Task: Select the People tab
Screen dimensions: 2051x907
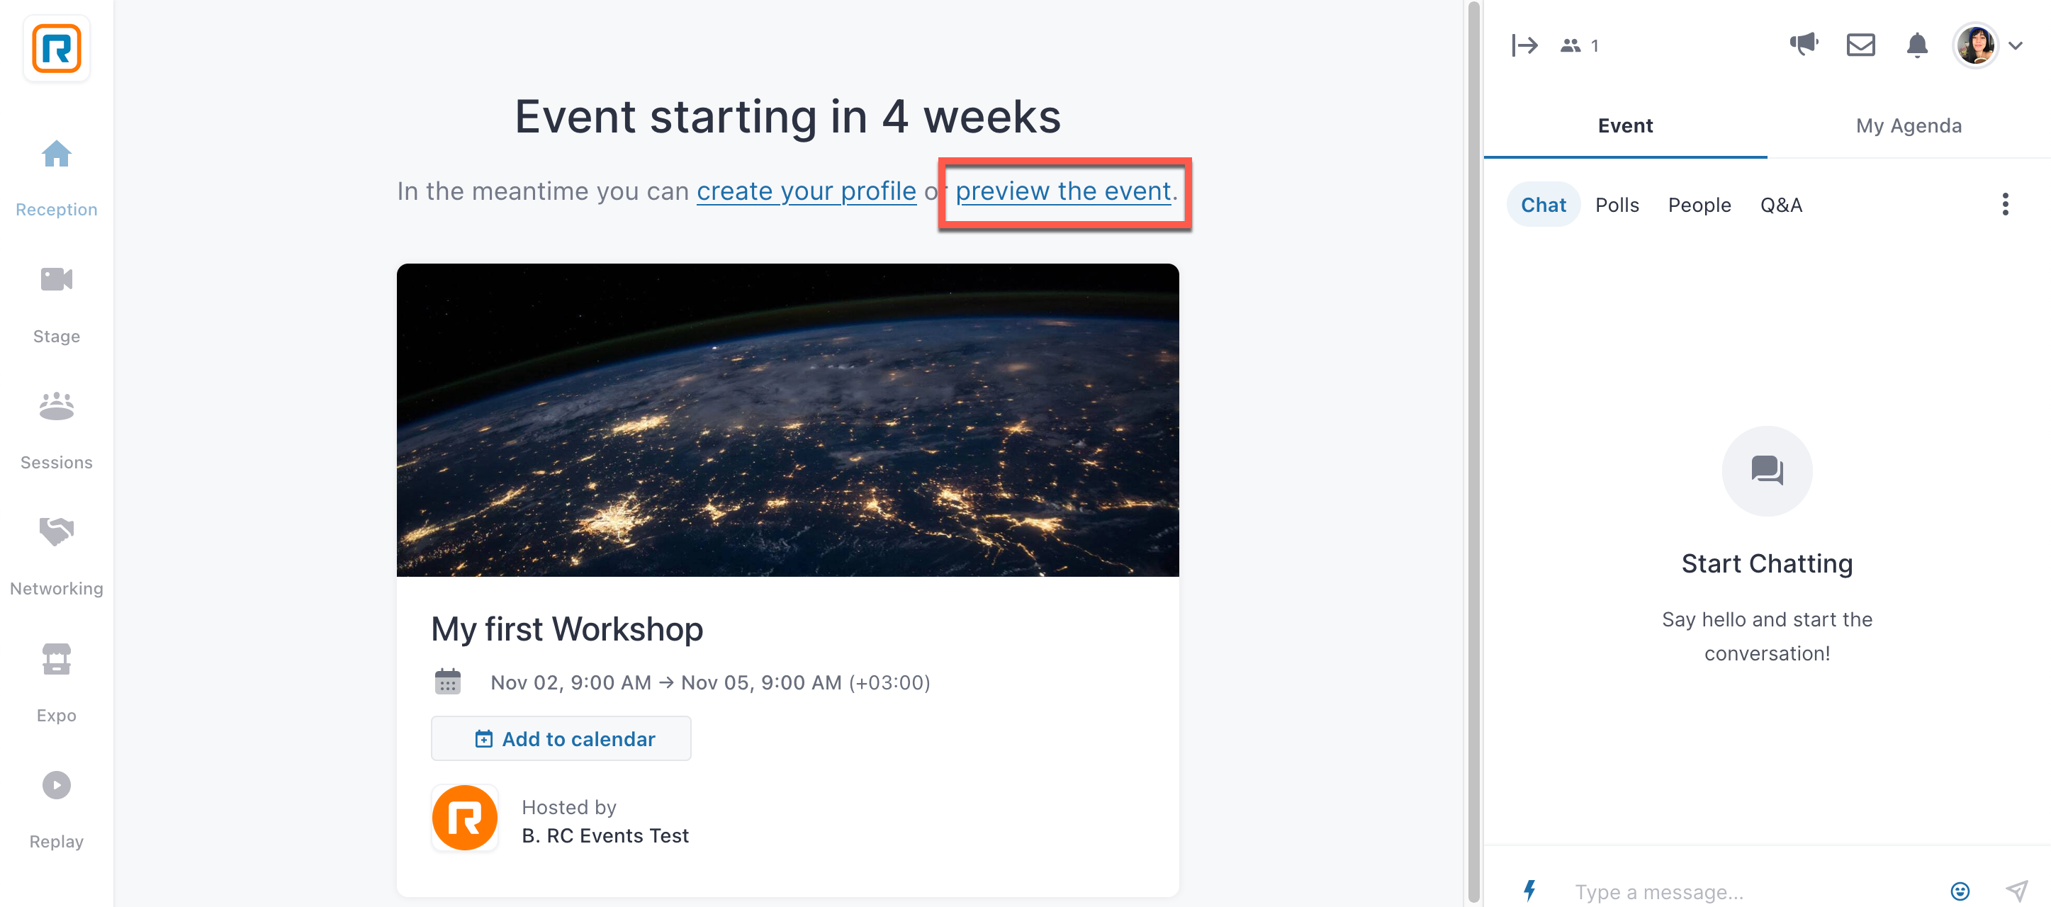Action: pyautogui.click(x=1699, y=205)
